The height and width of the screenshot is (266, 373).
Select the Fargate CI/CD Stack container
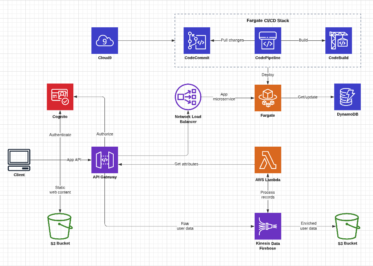click(268, 21)
